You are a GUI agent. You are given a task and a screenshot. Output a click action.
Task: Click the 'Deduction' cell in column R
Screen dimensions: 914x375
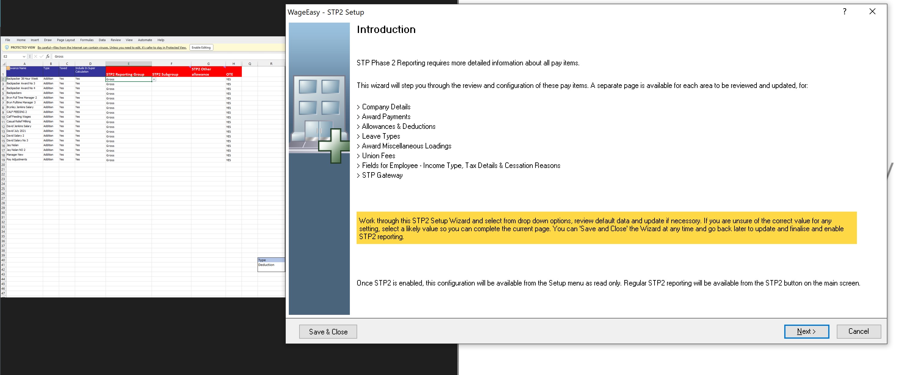click(x=271, y=265)
